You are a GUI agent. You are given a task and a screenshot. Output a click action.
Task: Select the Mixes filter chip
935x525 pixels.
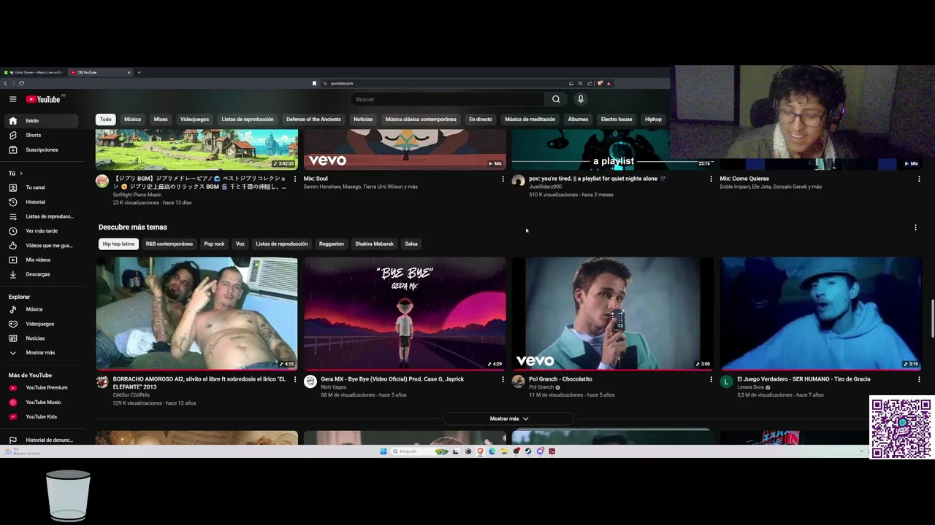point(161,120)
